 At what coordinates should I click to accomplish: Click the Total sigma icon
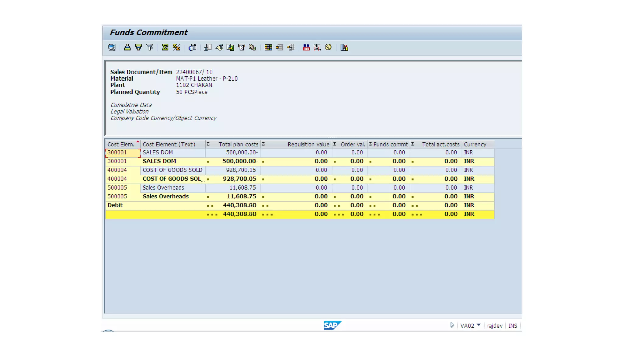(x=165, y=47)
